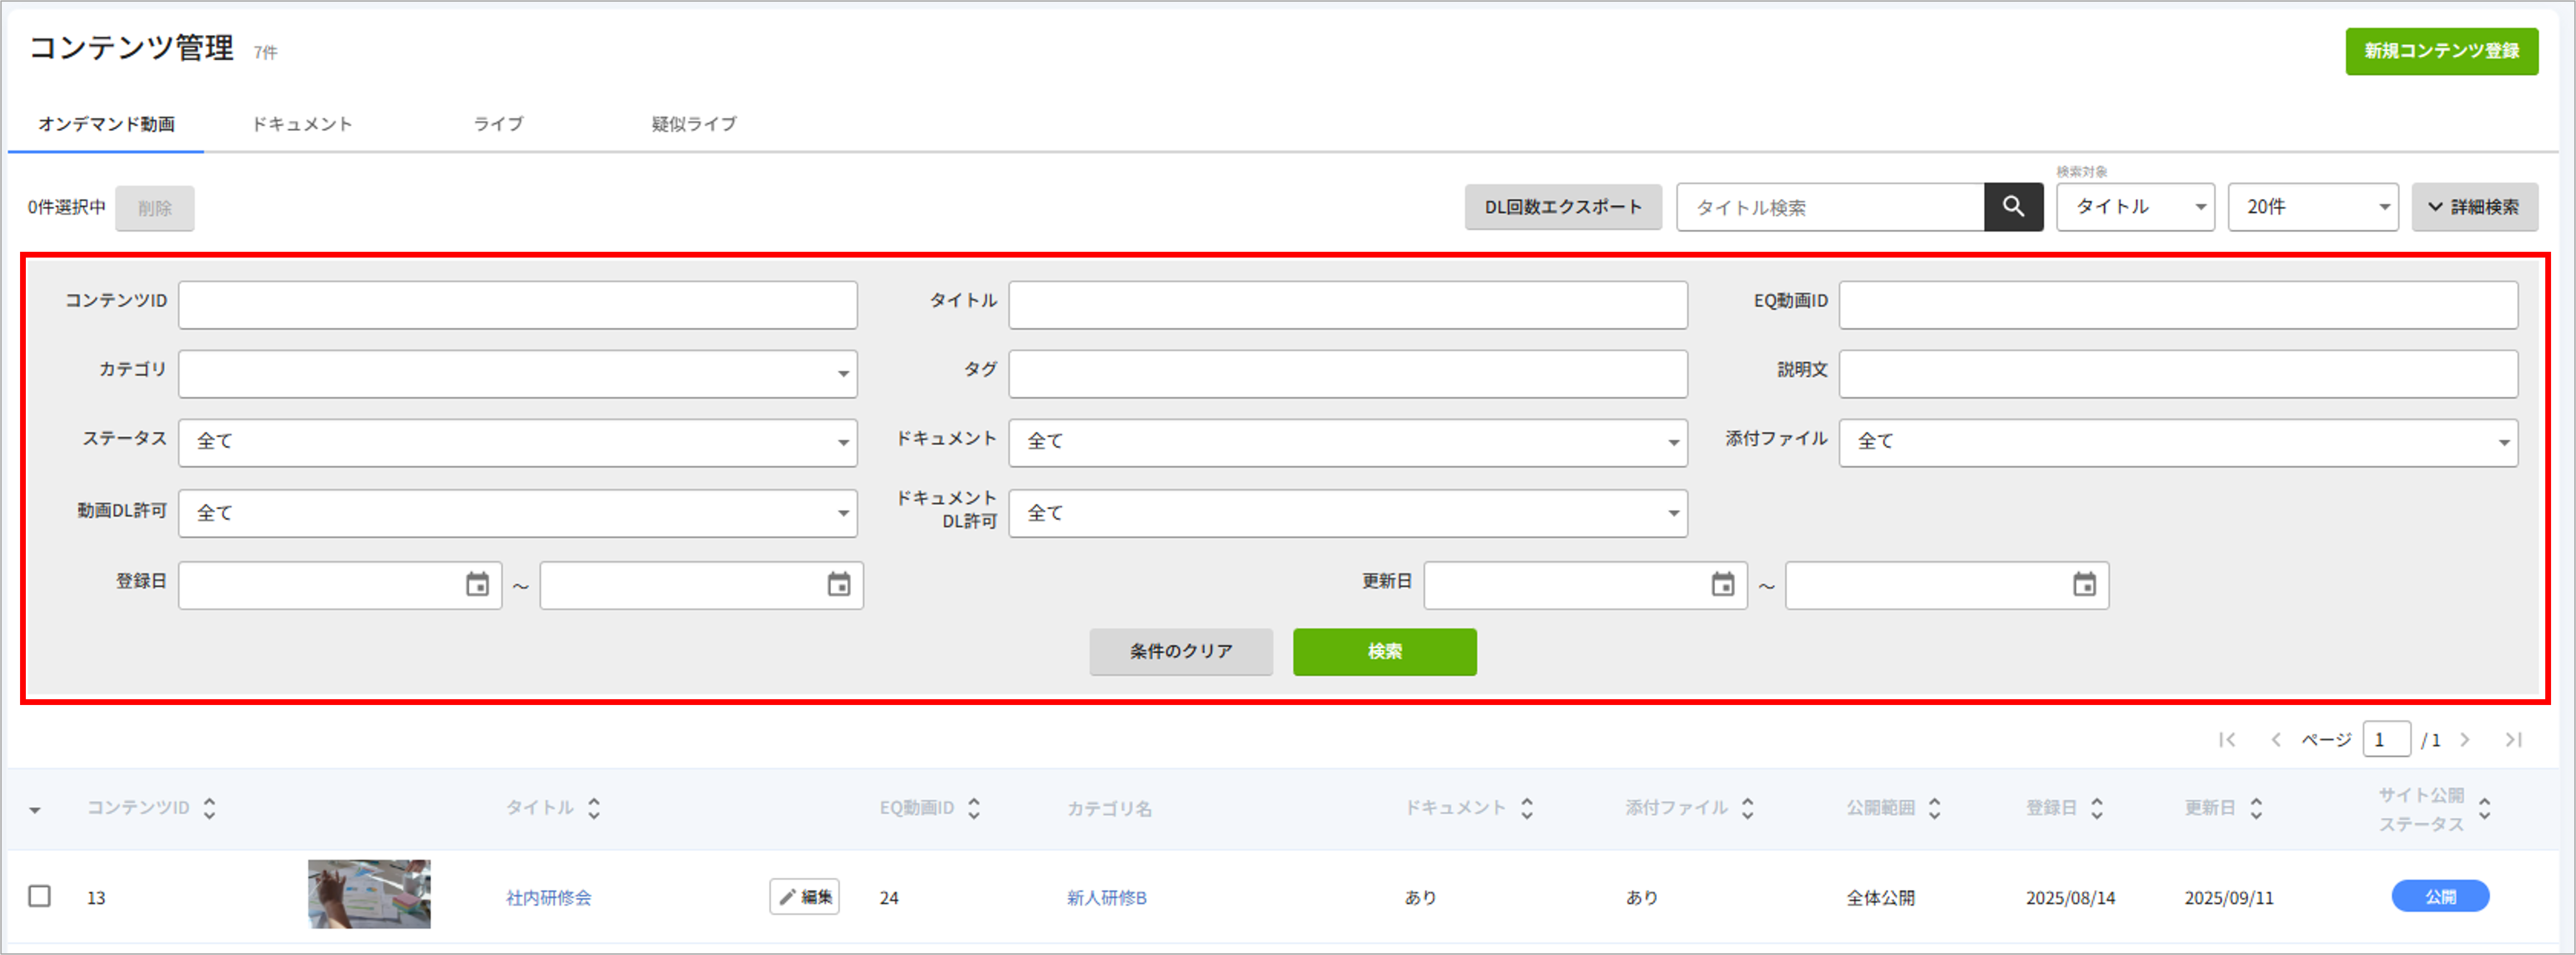The image size is (2576, 955).
Task: Click 新規コンテンツ登録 button
Action: coord(2441,51)
